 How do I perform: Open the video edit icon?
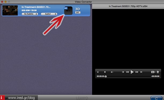[x=158, y=72]
